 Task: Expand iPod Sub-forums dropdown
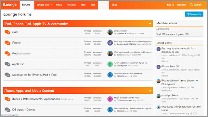24,53
